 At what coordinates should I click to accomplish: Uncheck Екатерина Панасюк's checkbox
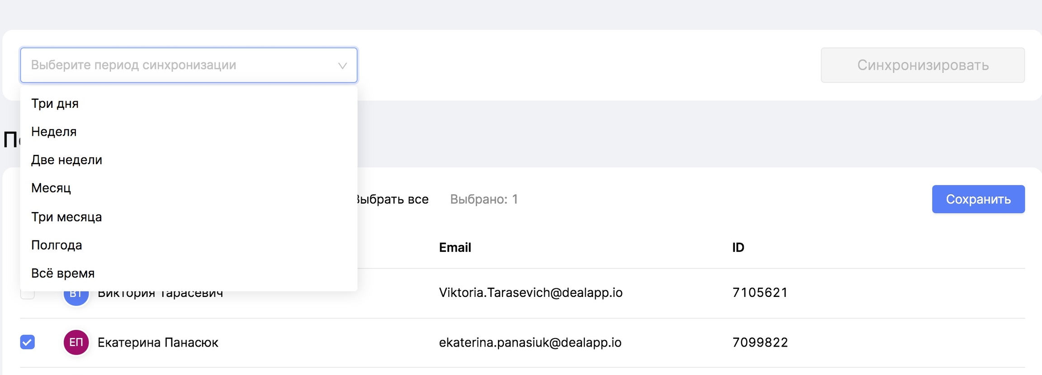(x=28, y=342)
